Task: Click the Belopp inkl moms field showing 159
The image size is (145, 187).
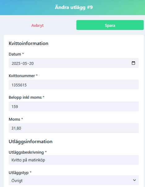Action: pos(74,106)
